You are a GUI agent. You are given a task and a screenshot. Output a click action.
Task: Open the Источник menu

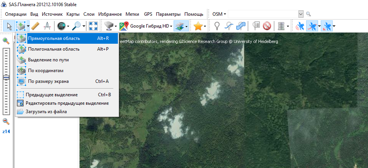click(52, 14)
